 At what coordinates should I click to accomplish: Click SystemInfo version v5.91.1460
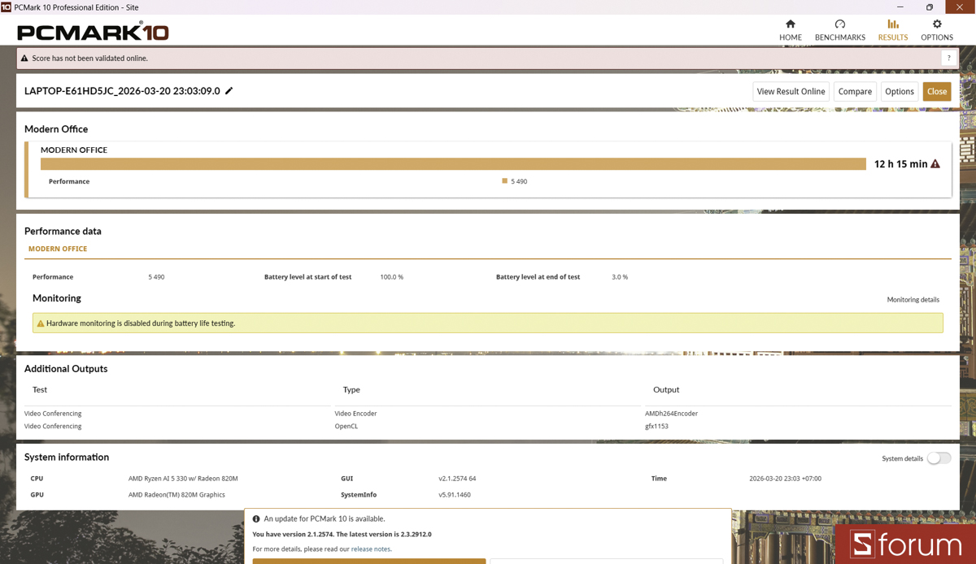pyautogui.click(x=455, y=495)
